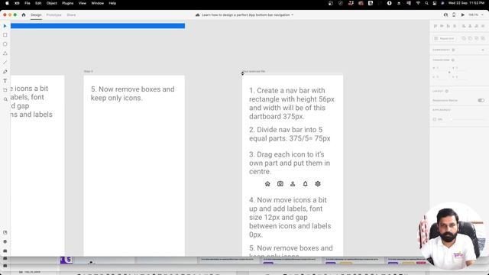Select the Rectangle tool

(5, 35)
